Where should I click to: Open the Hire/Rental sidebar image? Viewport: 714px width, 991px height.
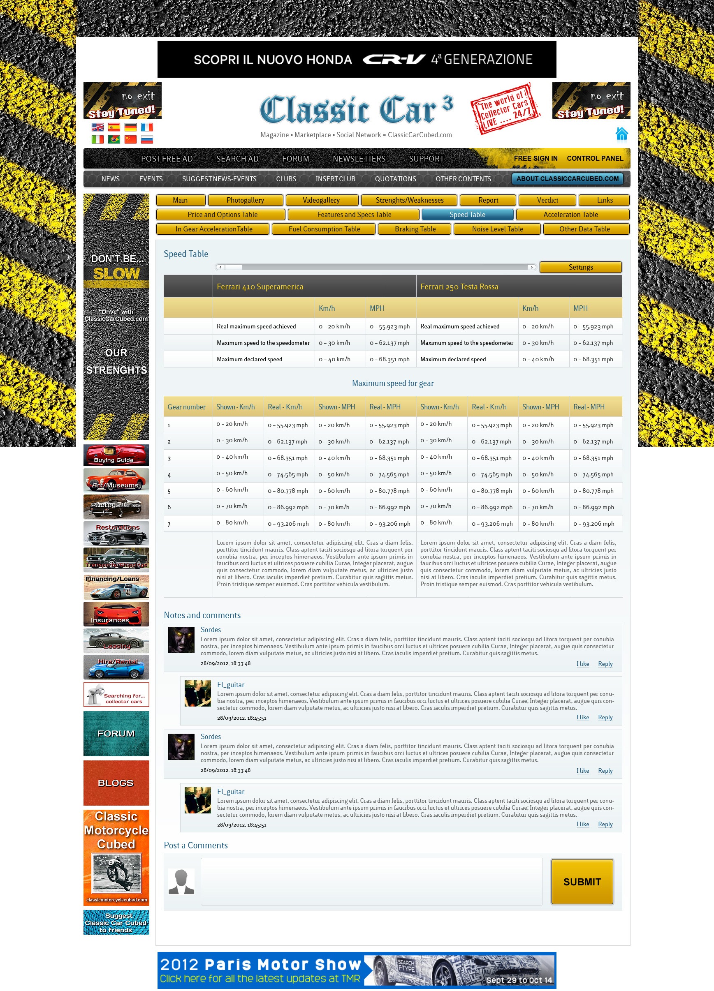(116, 667)
